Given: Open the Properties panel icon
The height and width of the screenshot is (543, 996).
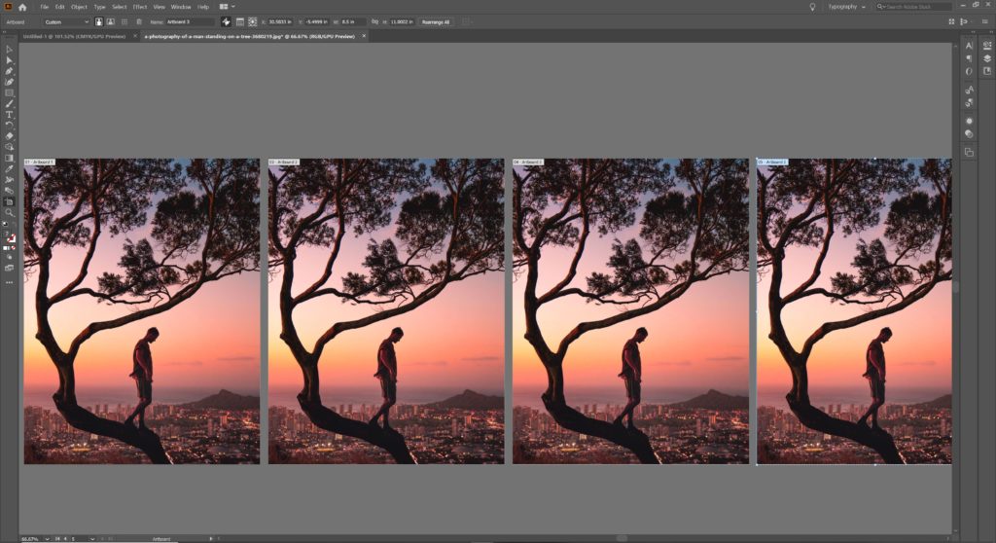Looking at the screenshot, I should tap(987, 45).
